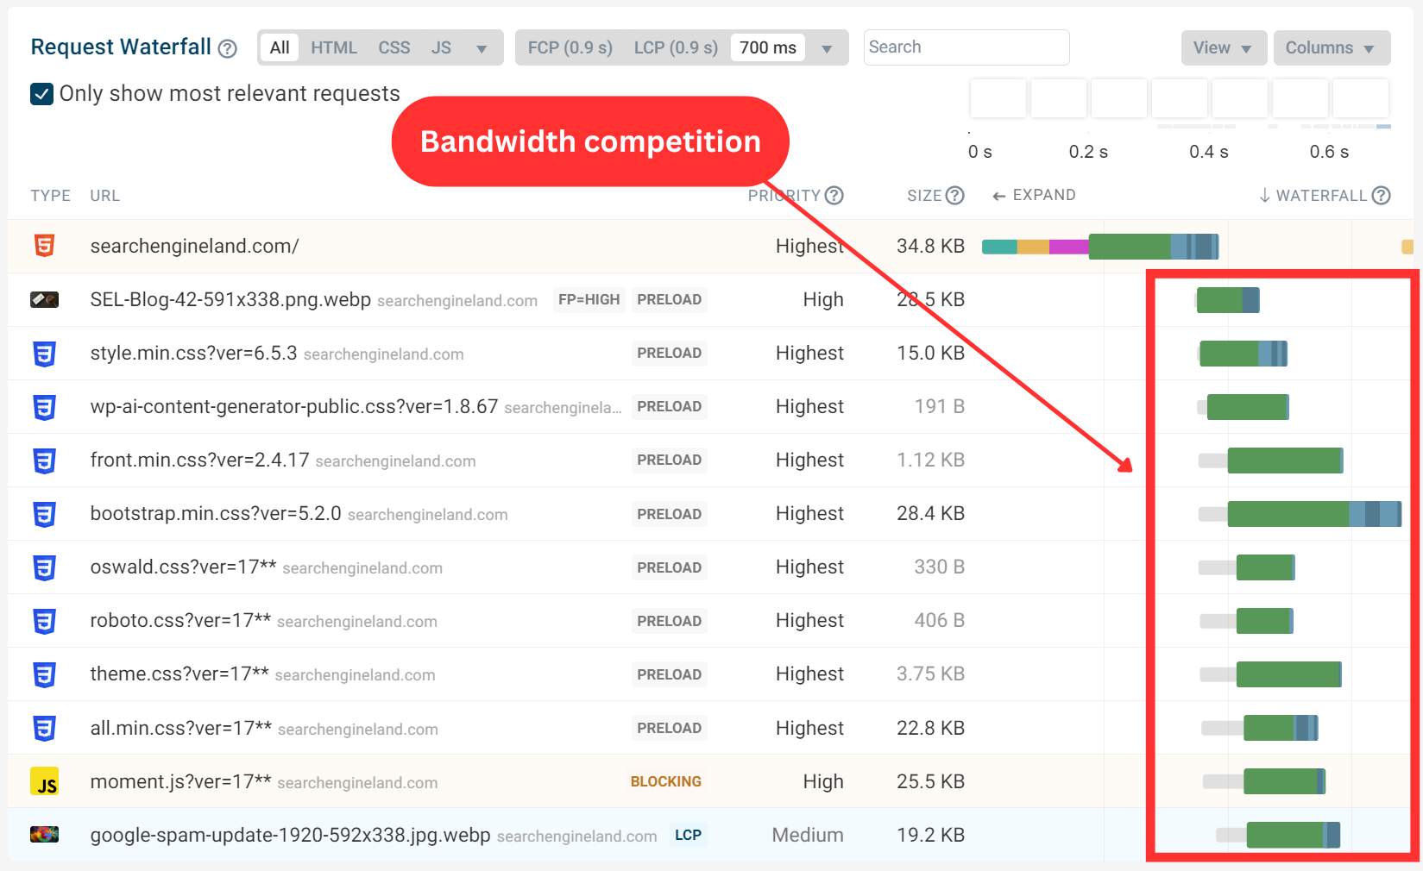Select the LCP (0.9 s) milestone
The height and width of the screenshot is (871, 1423).
pyautogui.click(x=676, y=47)
